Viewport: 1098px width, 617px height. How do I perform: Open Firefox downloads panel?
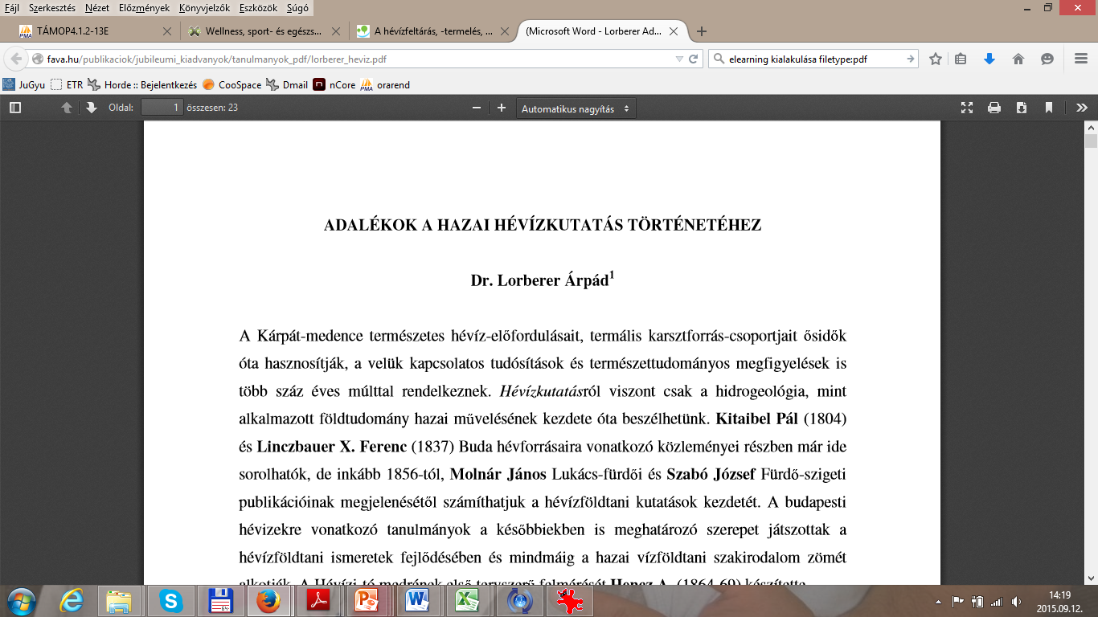pos(989,59)
